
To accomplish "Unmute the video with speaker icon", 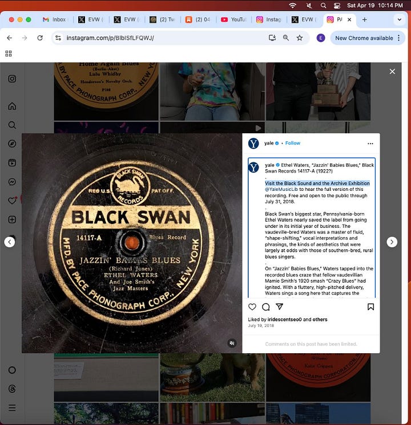I will tap(232, 343).
